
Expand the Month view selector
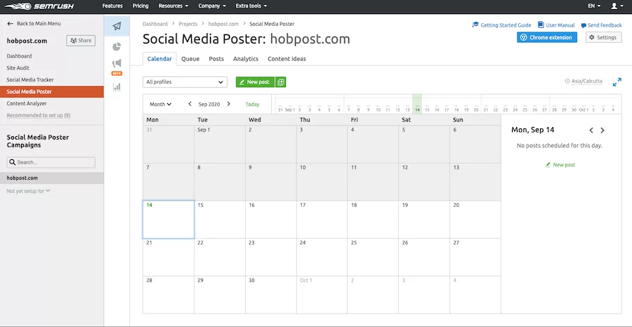click(x=161, y=104)
